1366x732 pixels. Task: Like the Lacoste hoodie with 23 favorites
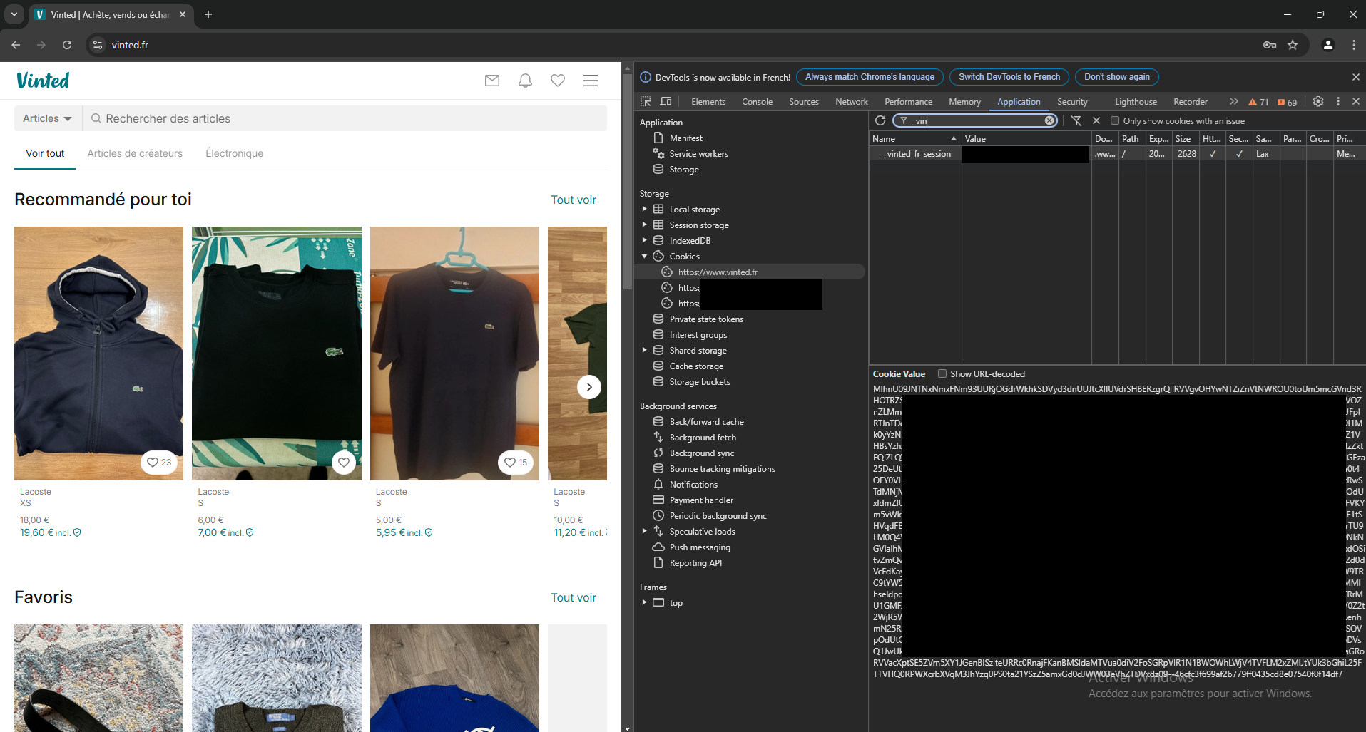(x=159, y=463)
